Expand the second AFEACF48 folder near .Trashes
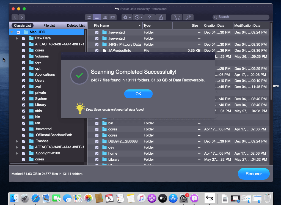The height and width of the screenshot is (205, 281). [17, 147]
